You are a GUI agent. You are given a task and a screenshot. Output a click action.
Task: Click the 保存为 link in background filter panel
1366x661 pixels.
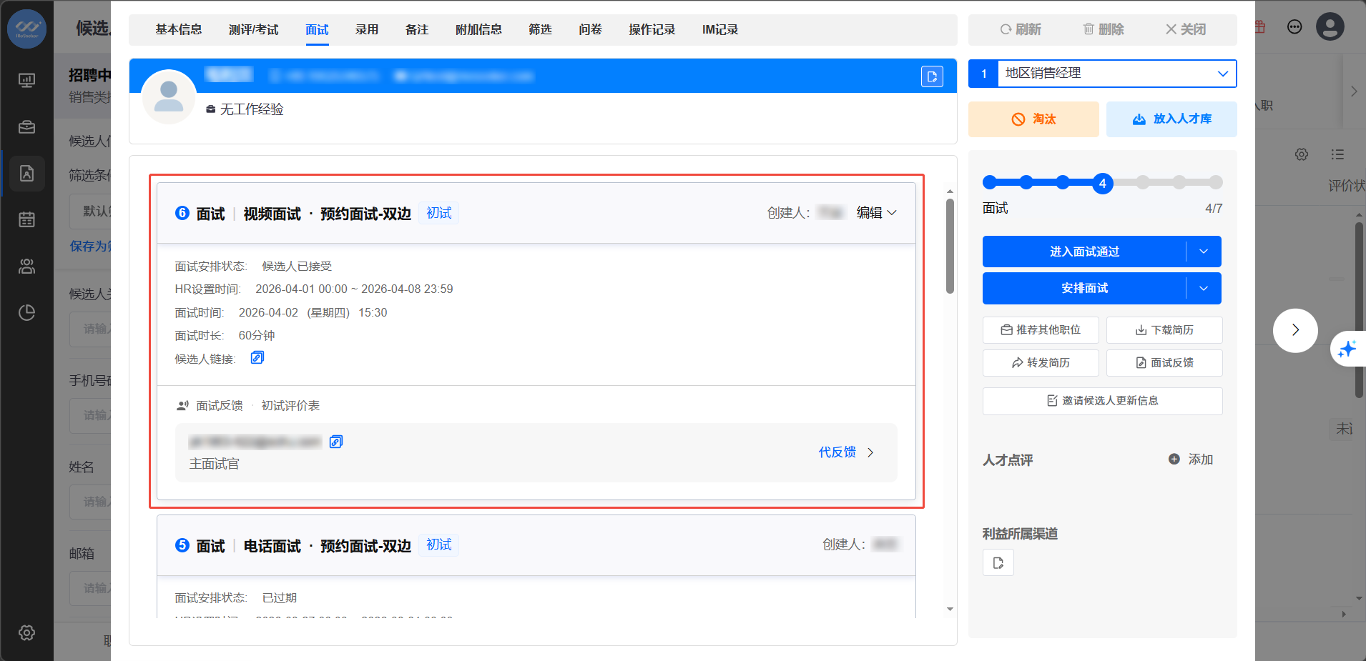pyautogui.click(x=91, y=246)
